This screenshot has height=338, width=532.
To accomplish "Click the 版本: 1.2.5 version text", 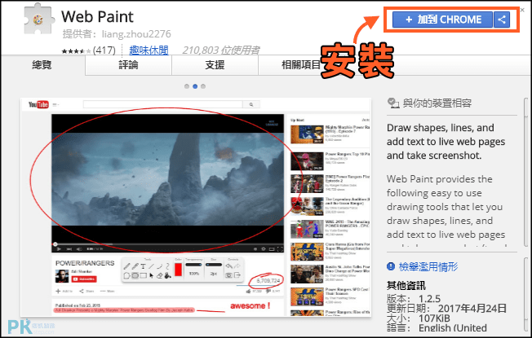I will click(x=413, y=299).
